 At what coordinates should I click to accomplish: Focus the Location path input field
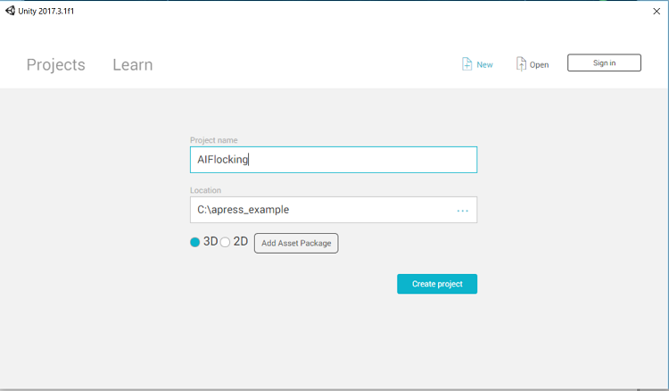tap(334, 210)
